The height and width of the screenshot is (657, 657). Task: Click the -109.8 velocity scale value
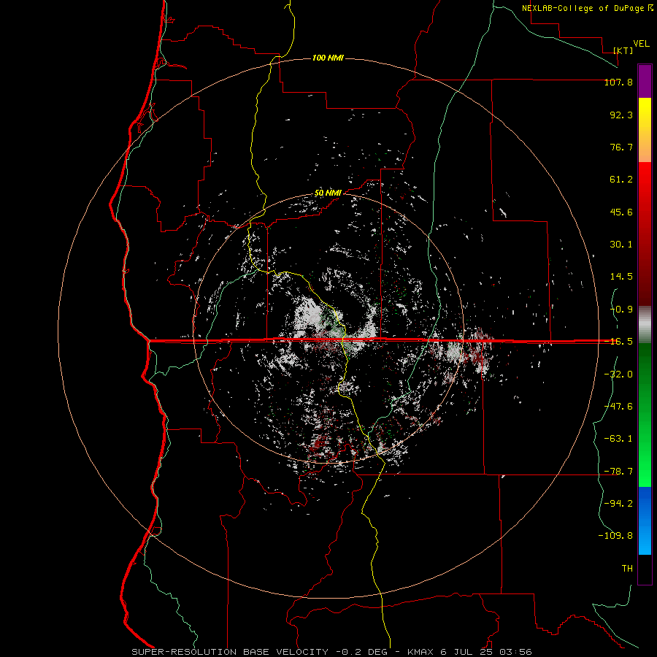[615, 536]
